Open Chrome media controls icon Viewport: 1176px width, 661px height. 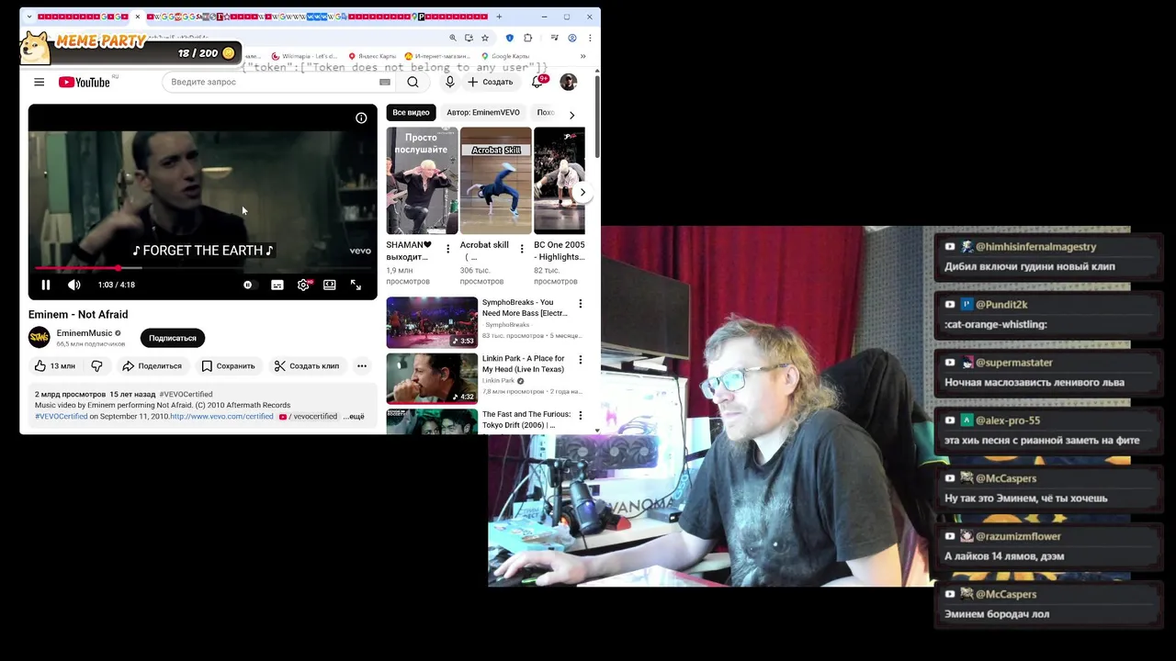pyautogui.click(x=554, y=38)
